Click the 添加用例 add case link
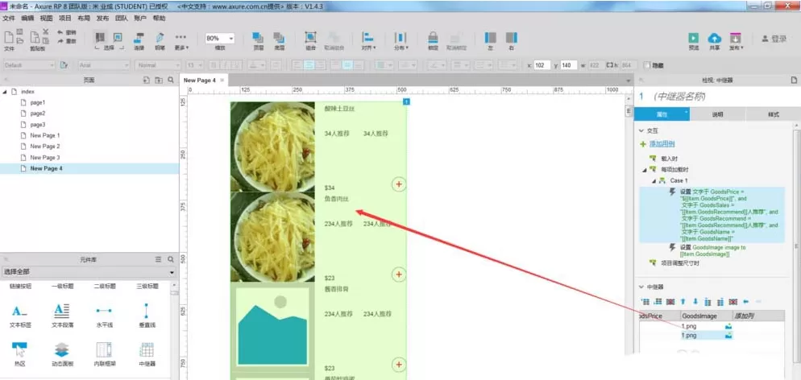801x380 pixels. click(662, 144)
